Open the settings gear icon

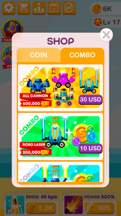(x=9, y=8)
